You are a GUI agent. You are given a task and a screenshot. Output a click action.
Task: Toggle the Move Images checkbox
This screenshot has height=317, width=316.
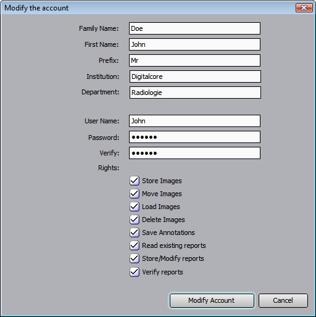click(135, 194)
